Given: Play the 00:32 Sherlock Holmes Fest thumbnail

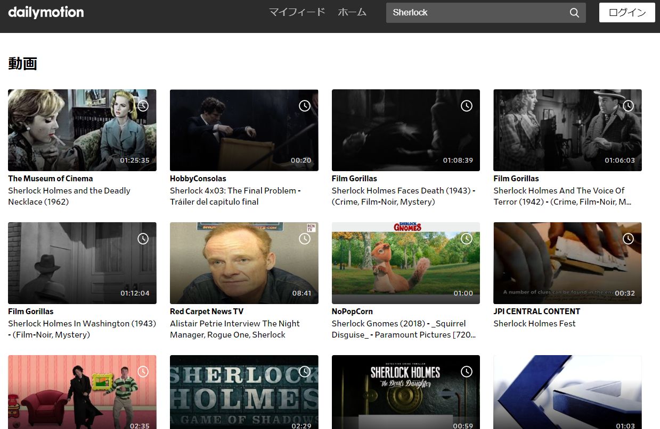Looking at the screenshot, I should [x=567, y=263].
